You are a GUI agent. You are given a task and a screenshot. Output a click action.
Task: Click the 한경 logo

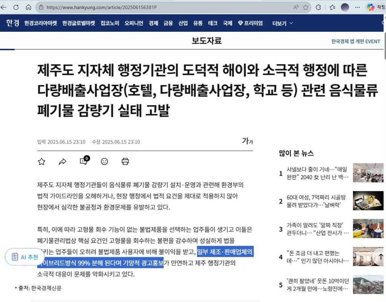pos(12,23)
